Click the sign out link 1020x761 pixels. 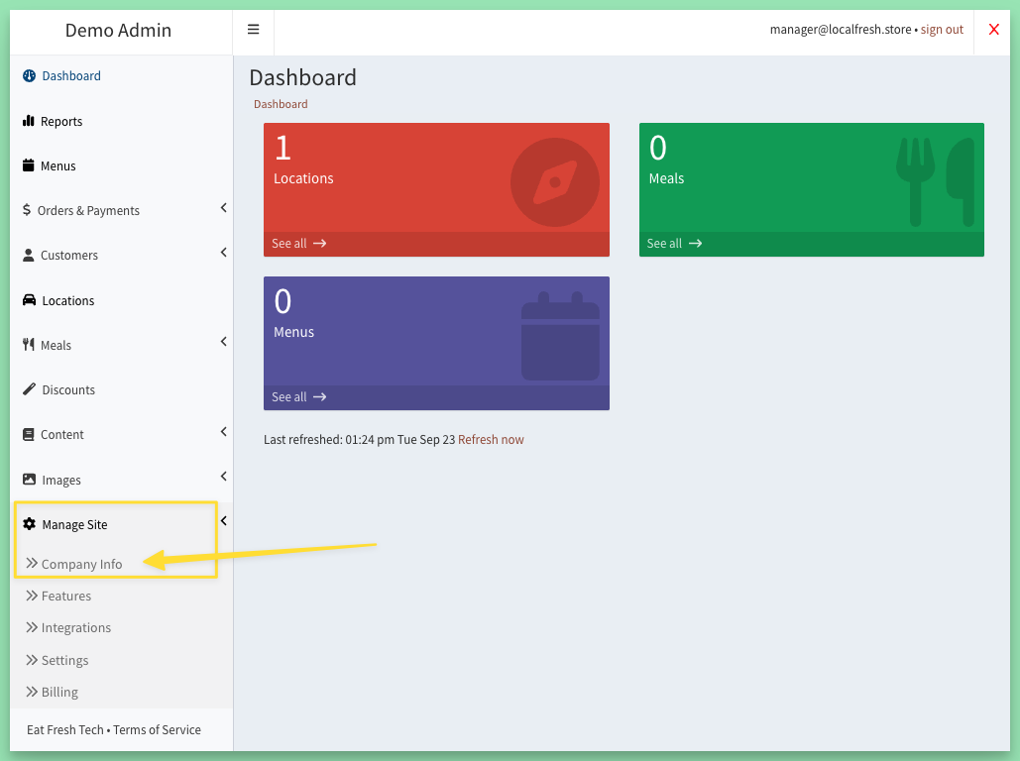942,30
